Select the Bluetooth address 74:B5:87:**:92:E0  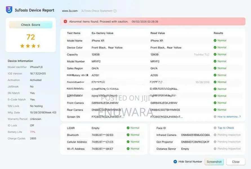[103, 135]
